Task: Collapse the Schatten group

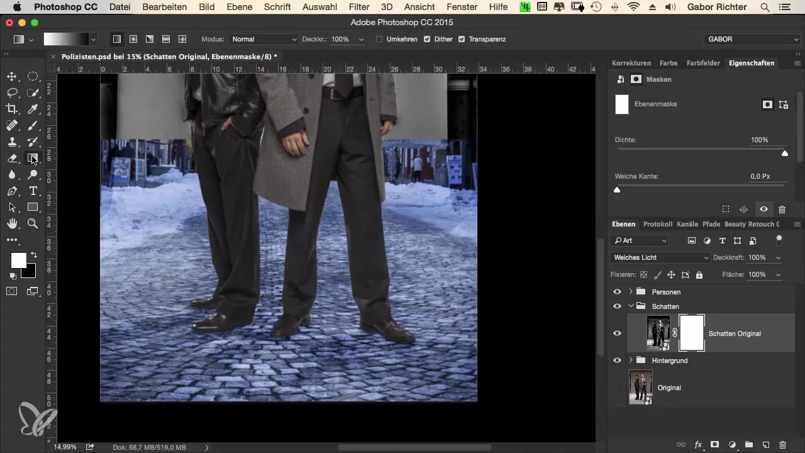Action: pos(631,306)
